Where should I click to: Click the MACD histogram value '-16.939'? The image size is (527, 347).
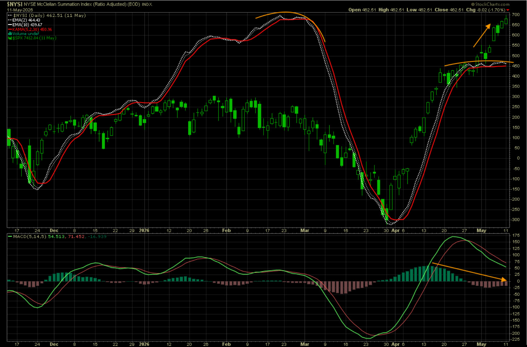[x=97, y=237]
